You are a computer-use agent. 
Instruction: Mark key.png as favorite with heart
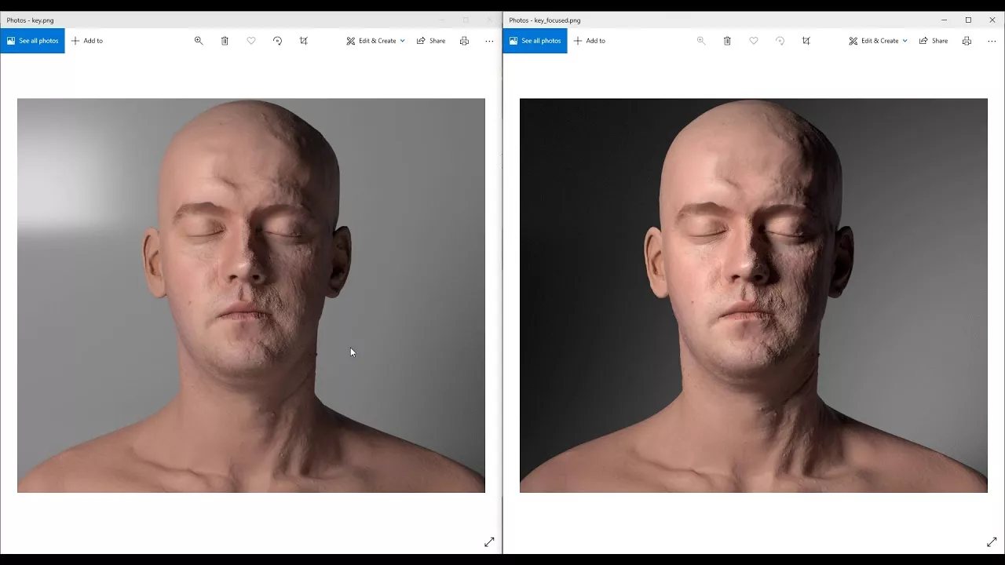[251, 41]
